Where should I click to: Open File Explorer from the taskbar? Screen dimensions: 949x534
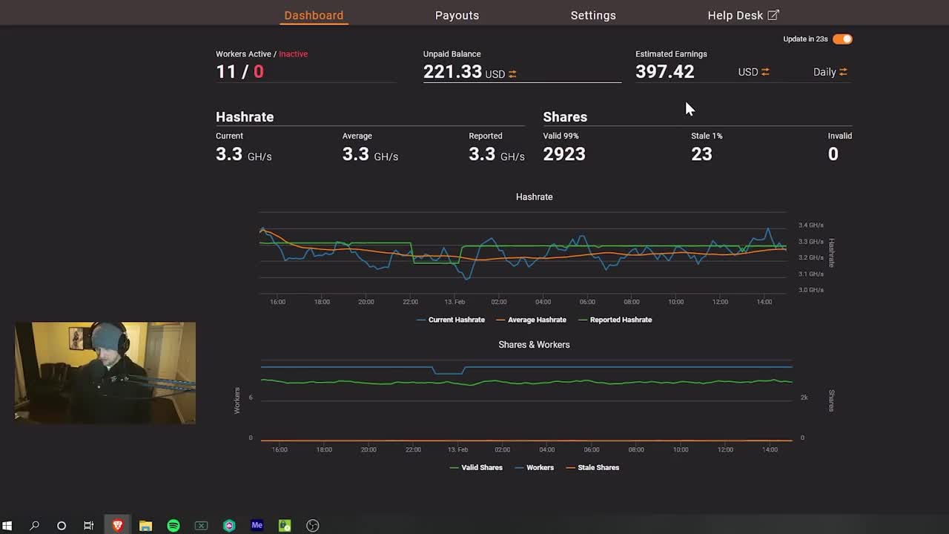pyautogui.click(x=145, y=525)
